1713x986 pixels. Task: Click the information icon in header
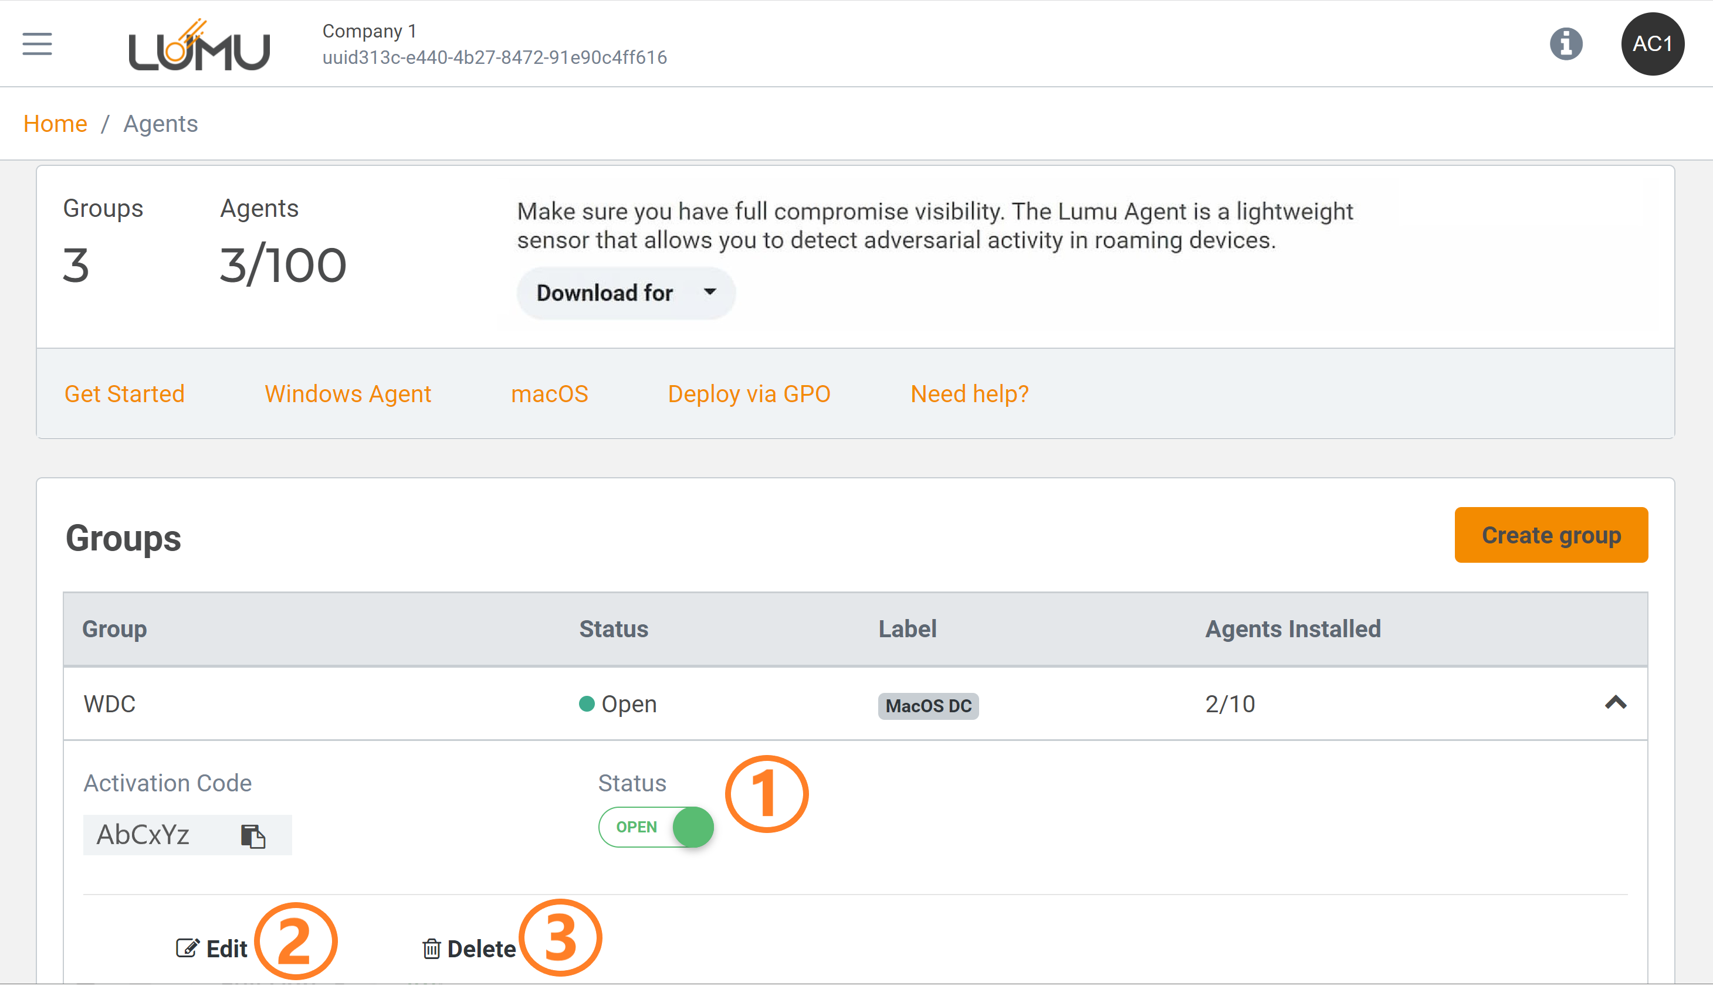pyautogui.click(x=1565, y=44)
